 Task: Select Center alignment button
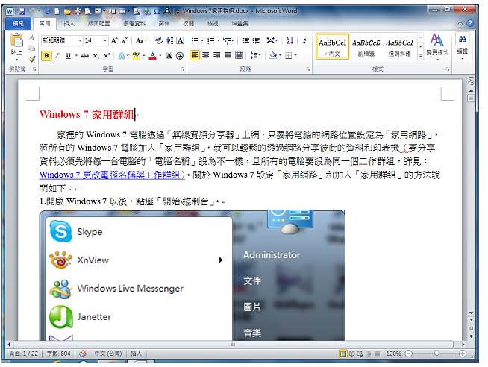pos(206,56)
